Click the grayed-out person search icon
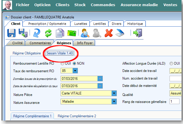 [x=97, y=33]
